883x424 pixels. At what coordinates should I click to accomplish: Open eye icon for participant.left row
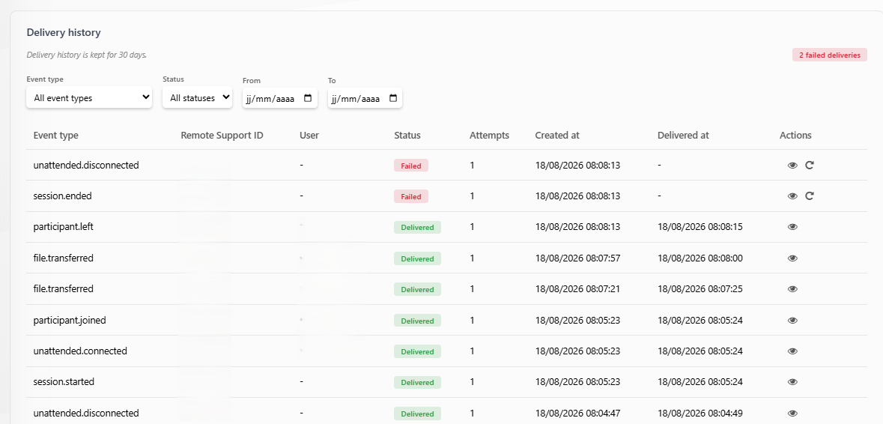click(792, 227)
